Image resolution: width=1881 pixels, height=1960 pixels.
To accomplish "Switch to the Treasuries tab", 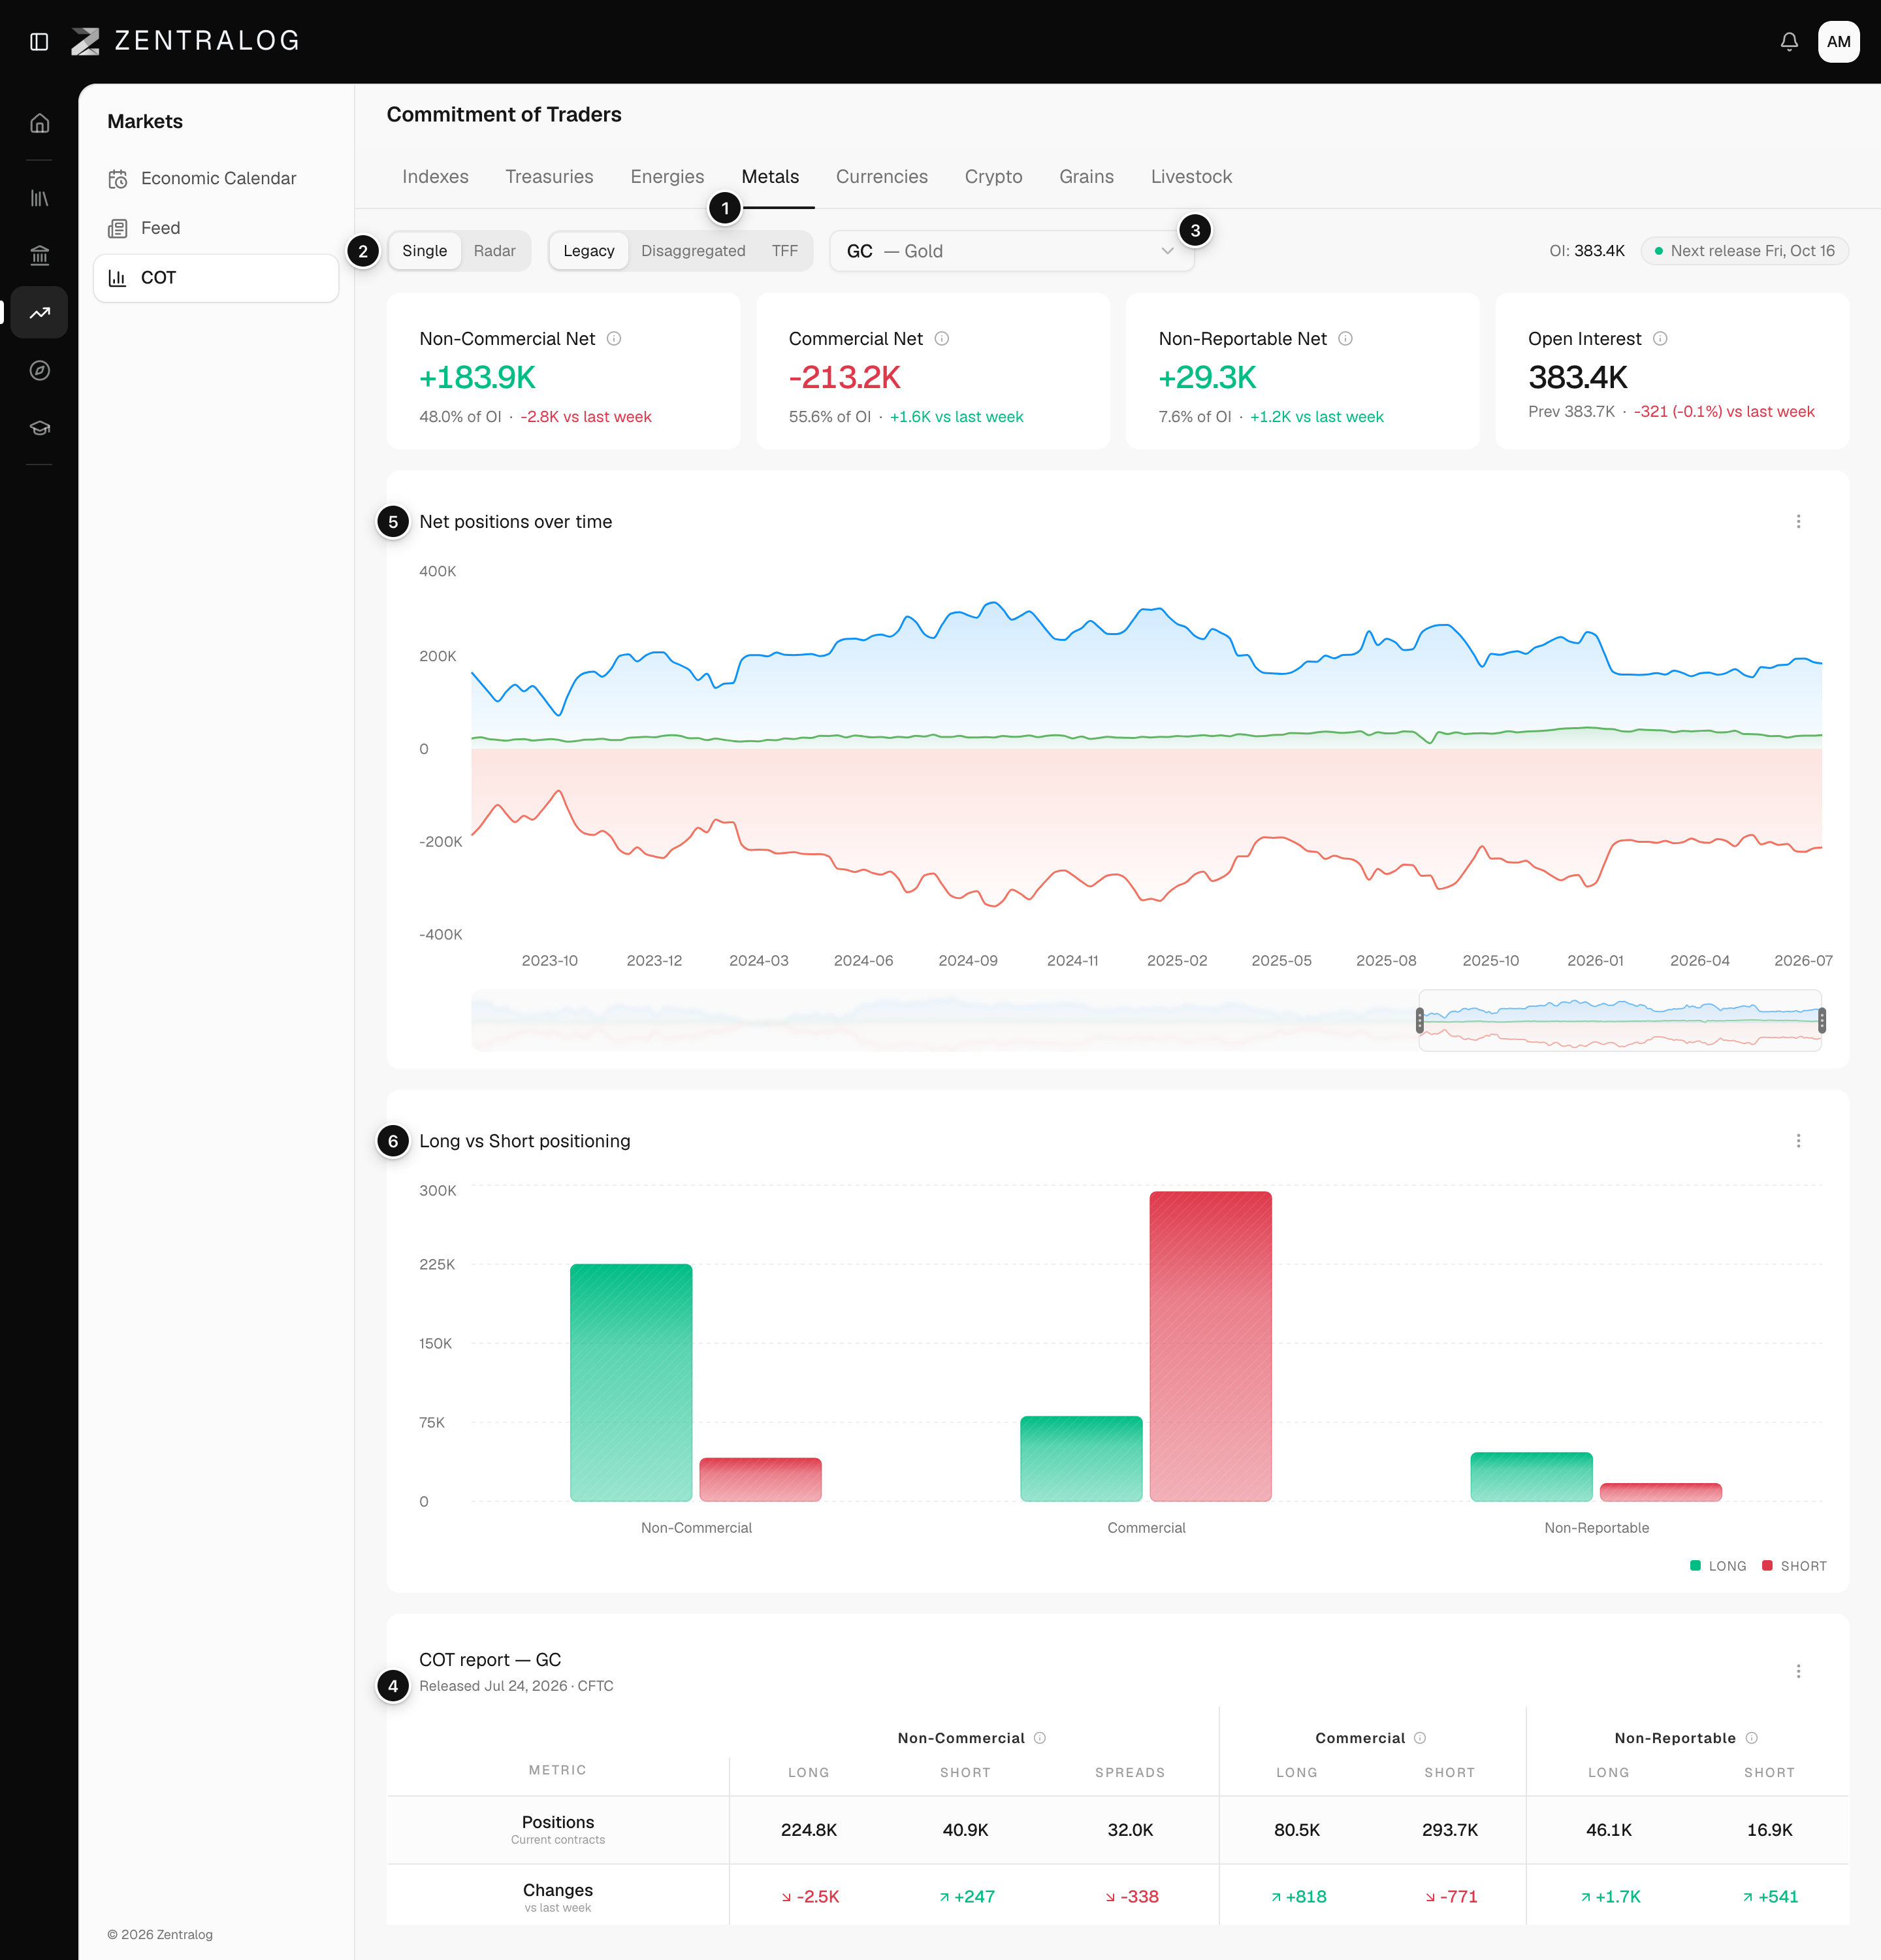I will click(x=549, y=177).
